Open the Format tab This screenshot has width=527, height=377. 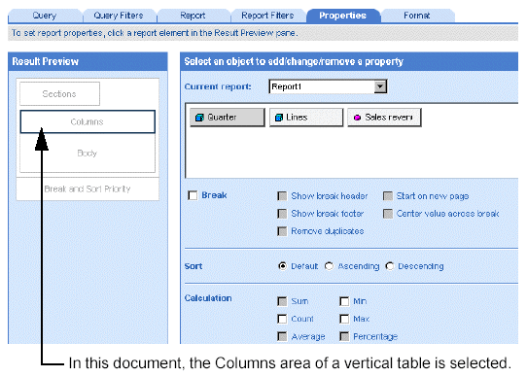pyautogui.click(x=417, y=16)
